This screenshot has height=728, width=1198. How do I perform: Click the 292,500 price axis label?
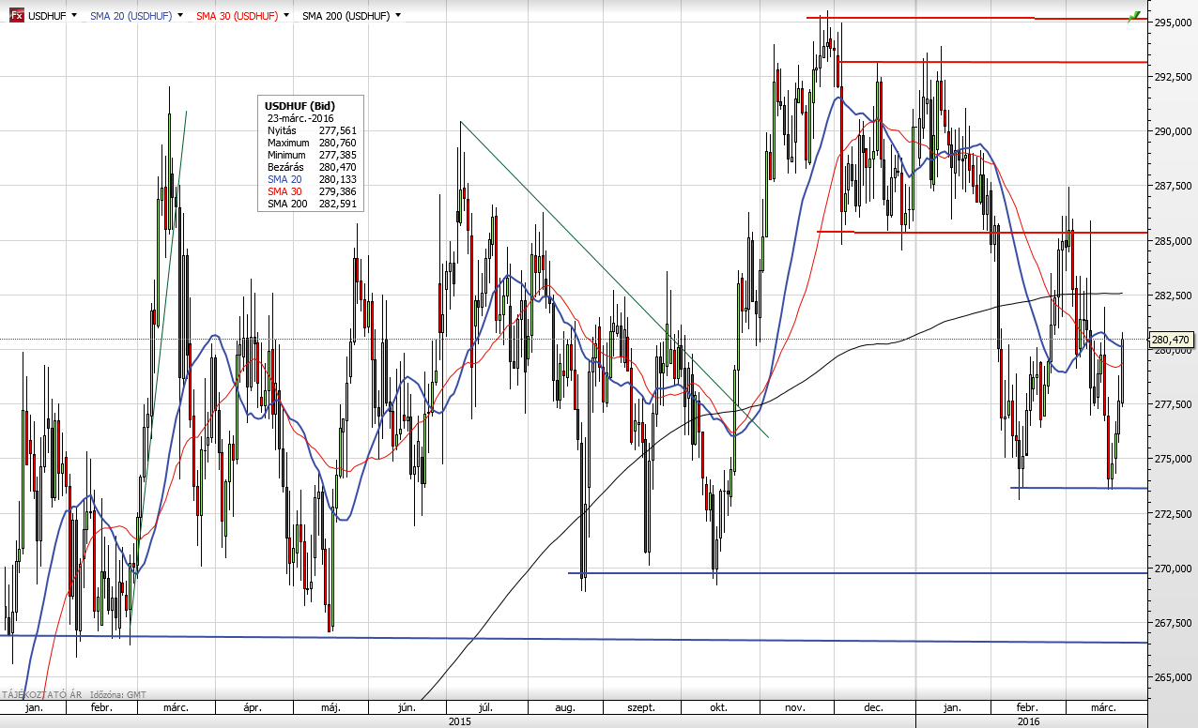click(1174, 78)
